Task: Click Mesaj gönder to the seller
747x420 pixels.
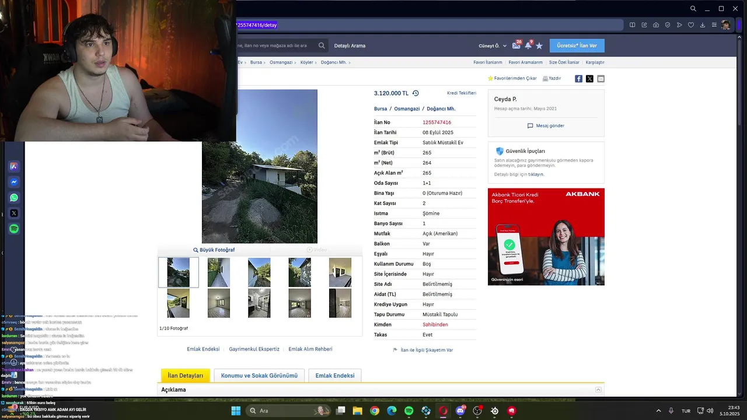Action: tap(546, 125)
